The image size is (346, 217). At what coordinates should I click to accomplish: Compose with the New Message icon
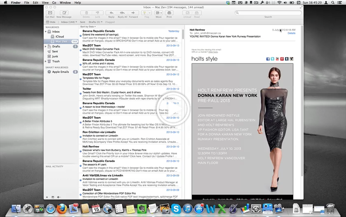tap(64, 13)
